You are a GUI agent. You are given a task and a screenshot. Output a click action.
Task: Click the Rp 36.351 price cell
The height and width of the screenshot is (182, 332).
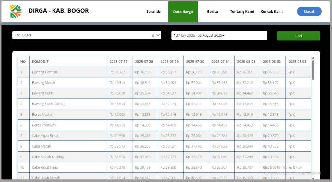click(247, 72)
